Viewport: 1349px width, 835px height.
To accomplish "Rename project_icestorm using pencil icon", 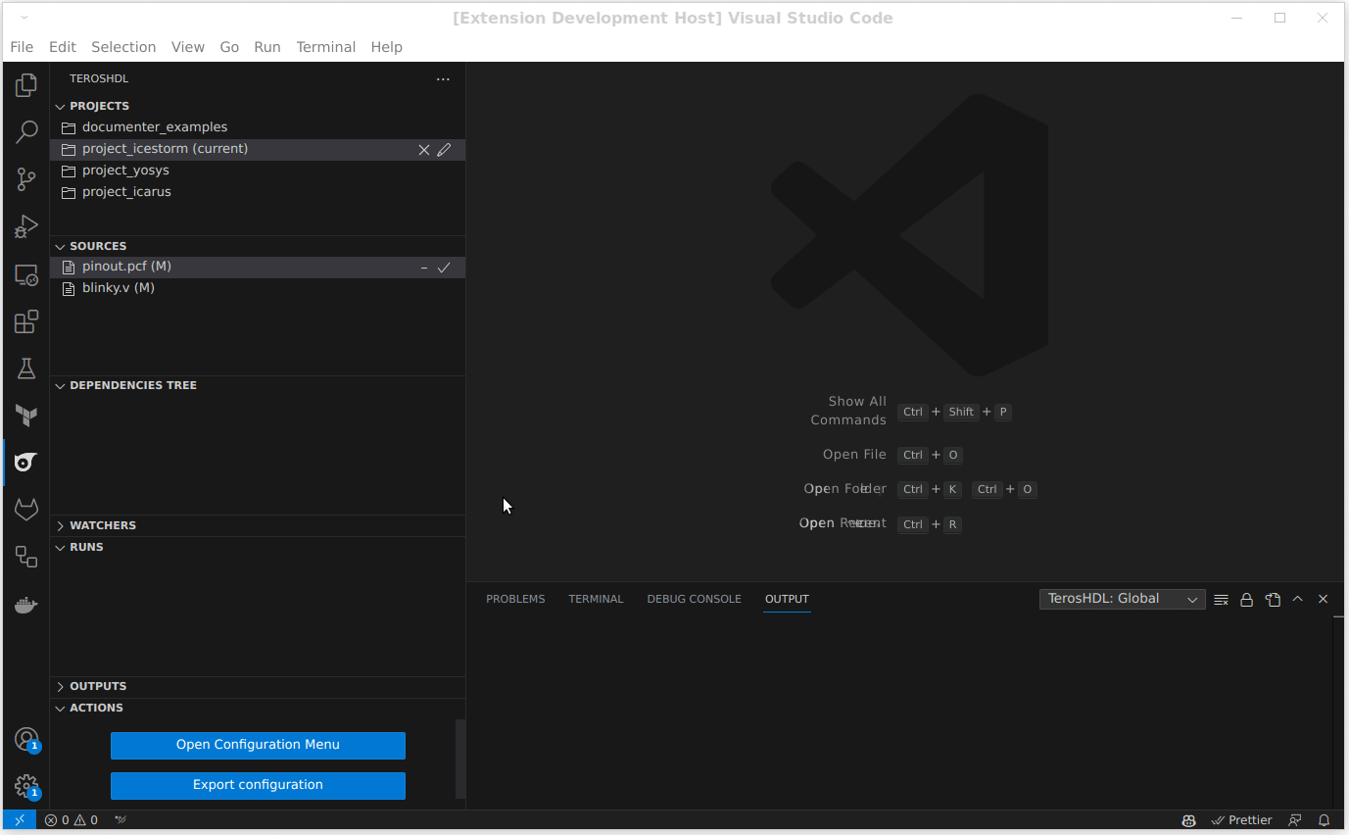I will pos(444,150).
